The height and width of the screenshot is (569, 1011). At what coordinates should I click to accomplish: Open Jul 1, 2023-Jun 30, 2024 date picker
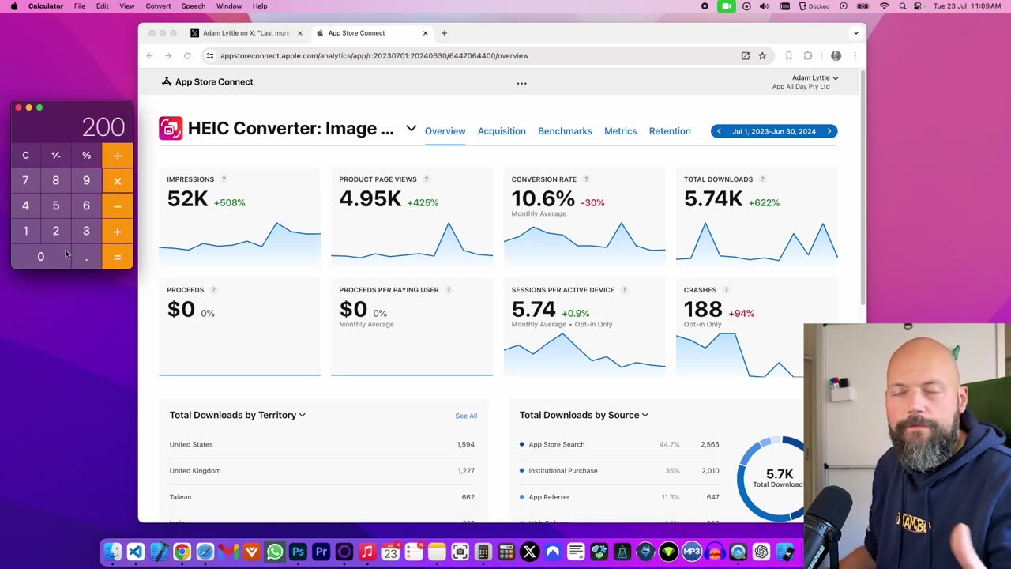(774, 131)
